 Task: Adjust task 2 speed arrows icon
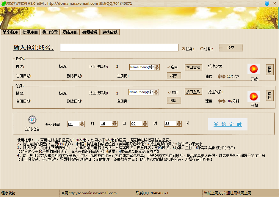coord(221,101)
